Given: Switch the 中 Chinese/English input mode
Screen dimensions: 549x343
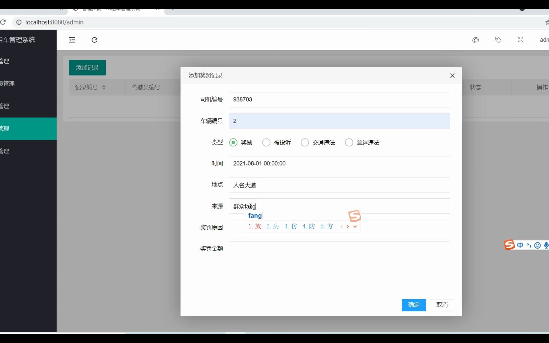Looking at the screenshot, I should (520, 245).
